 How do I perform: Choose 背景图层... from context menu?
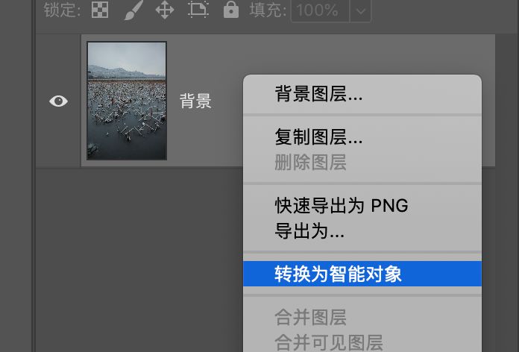[362, 94]
